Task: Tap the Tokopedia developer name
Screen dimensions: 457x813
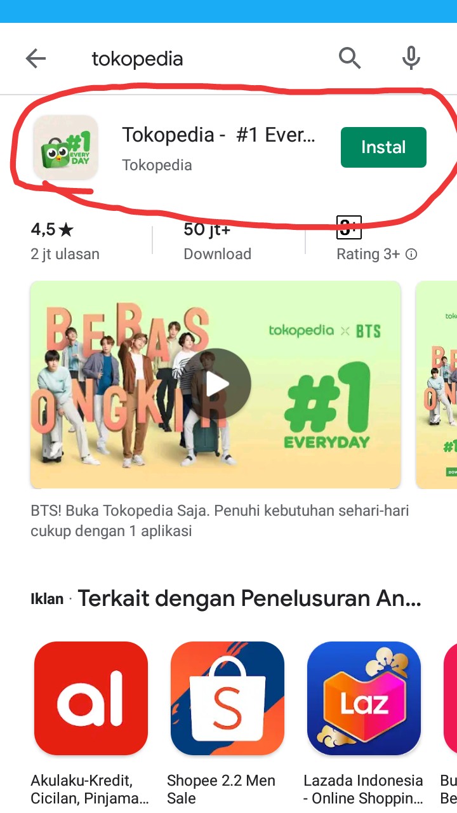Action: click(157, 165)
